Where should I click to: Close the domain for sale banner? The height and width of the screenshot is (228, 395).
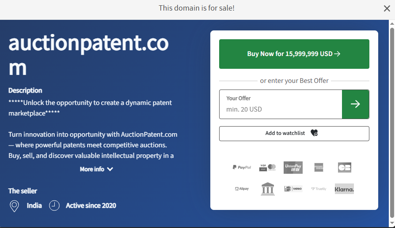tap(387, 8)
